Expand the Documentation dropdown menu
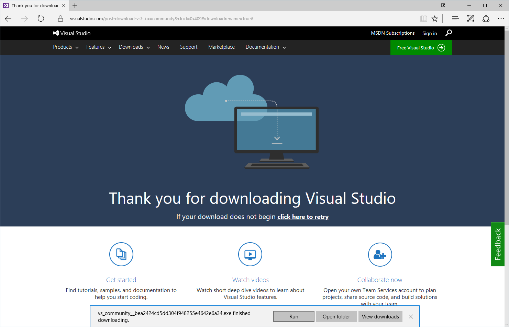The height and width of the screenshot is (327, 509). [266, 47]
